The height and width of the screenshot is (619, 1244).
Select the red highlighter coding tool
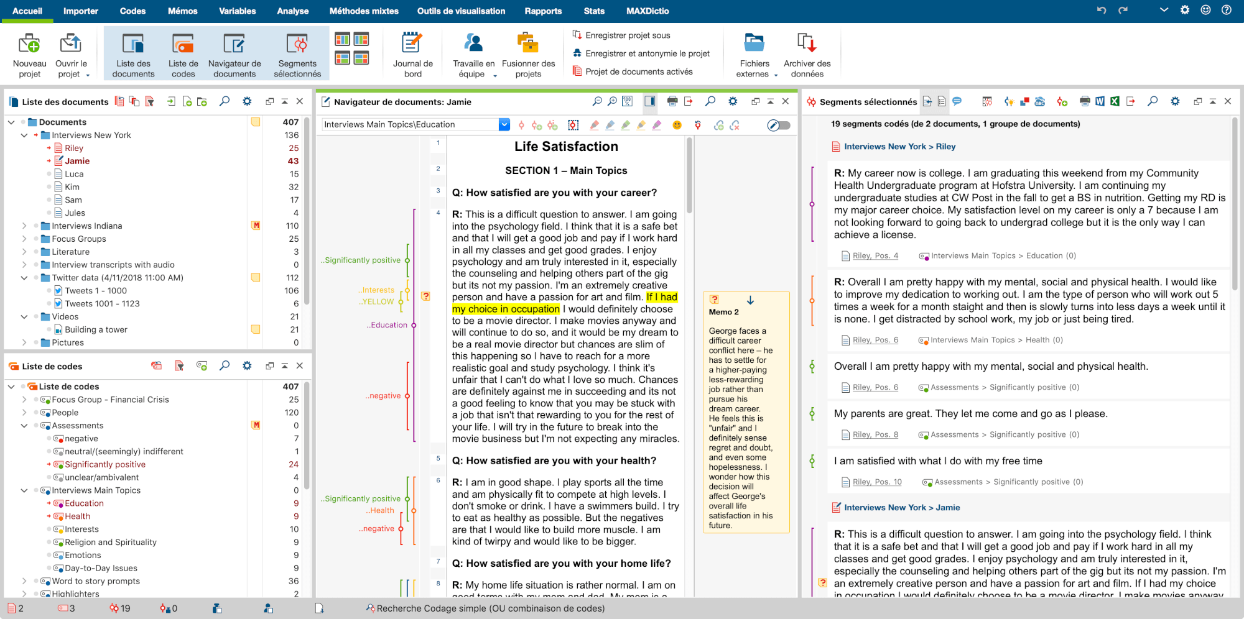[x=595, y=125]
